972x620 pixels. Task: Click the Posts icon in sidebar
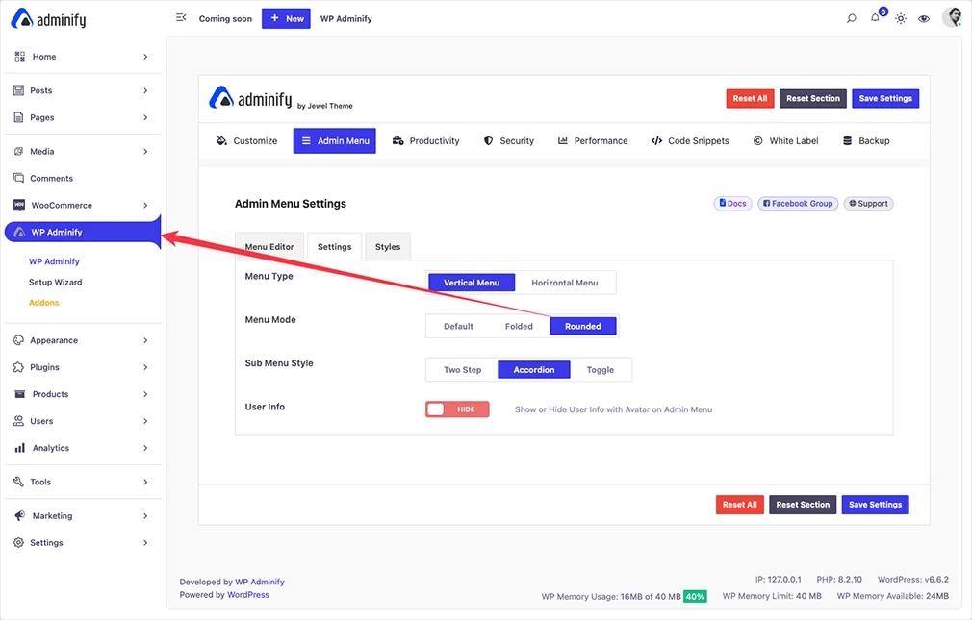click(x=18, y=90)
